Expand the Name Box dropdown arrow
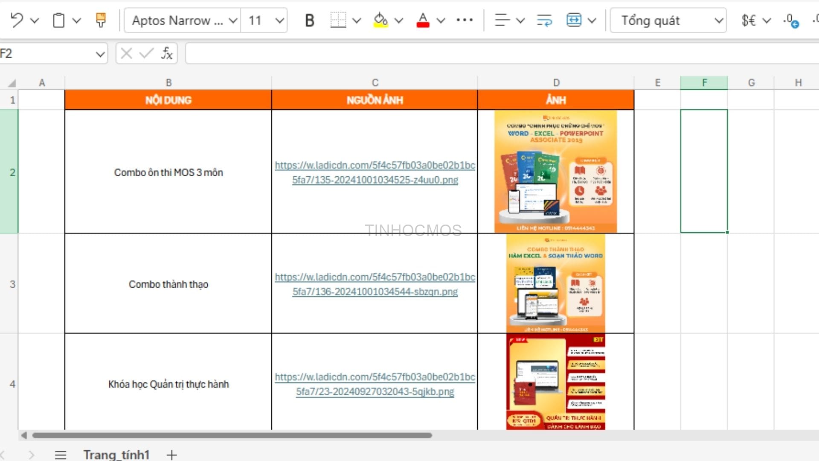 100,54
